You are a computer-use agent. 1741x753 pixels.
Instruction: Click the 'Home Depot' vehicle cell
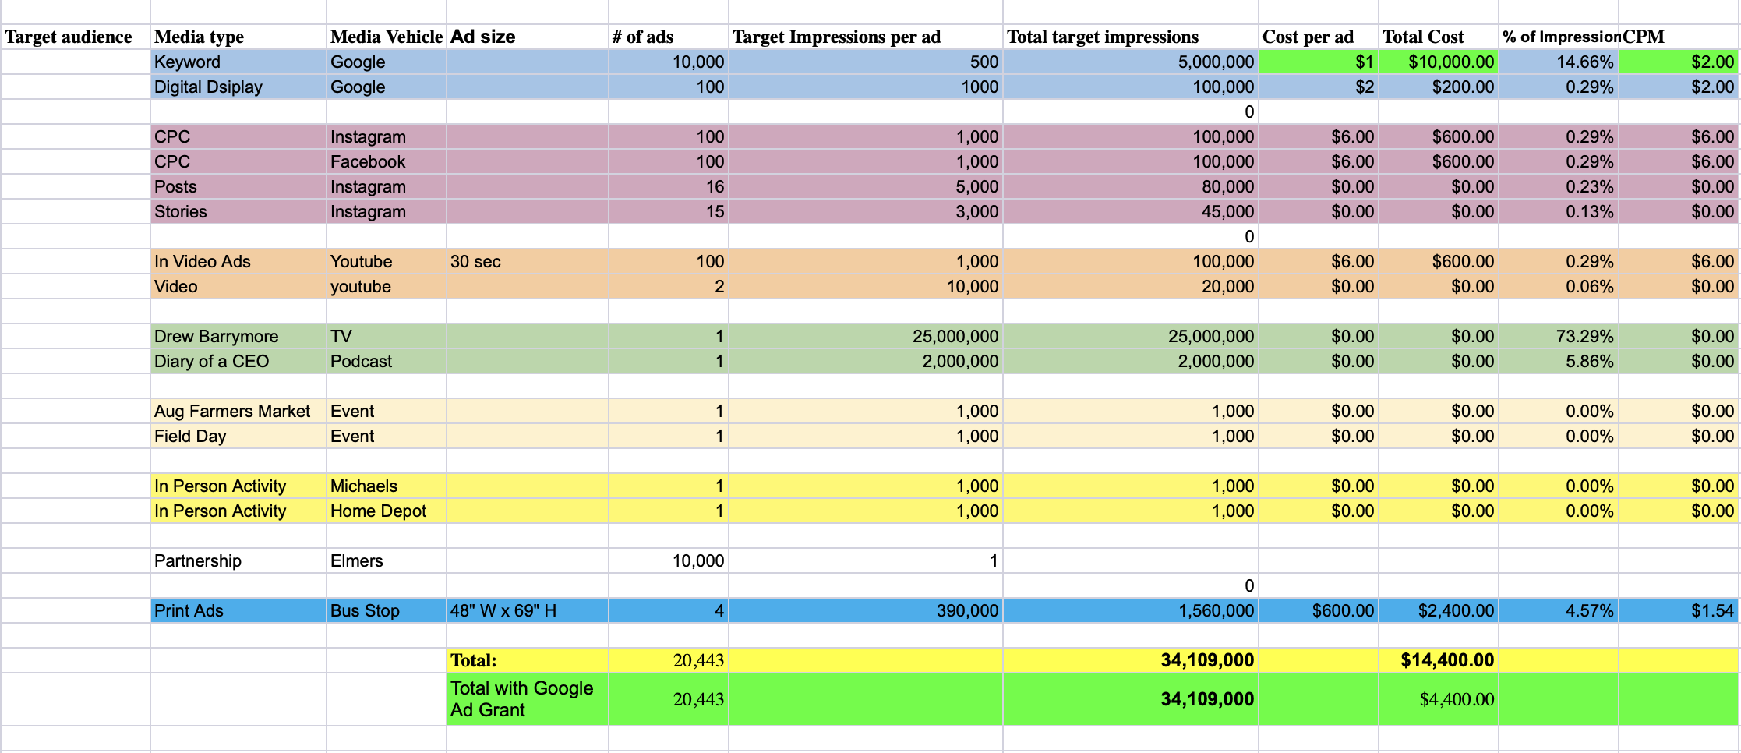tap(387, 511)
